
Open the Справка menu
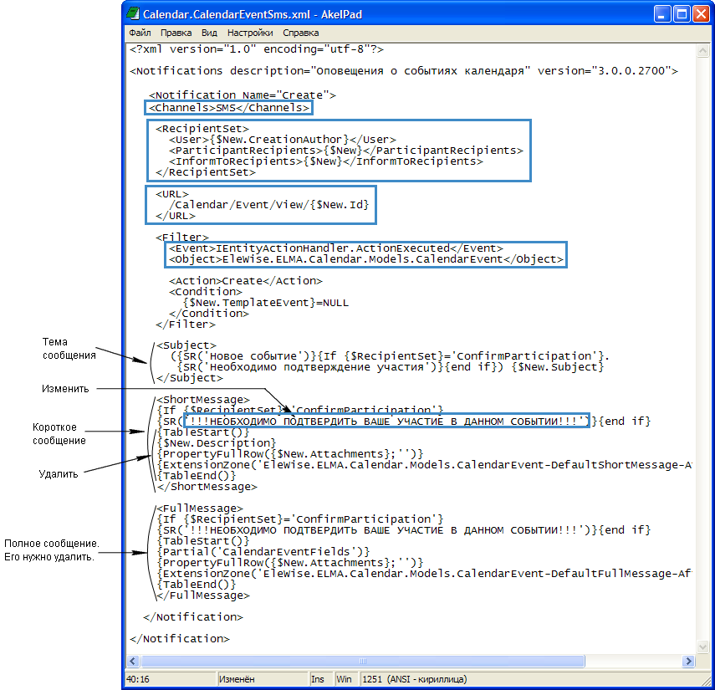click(x=300, y=33)
